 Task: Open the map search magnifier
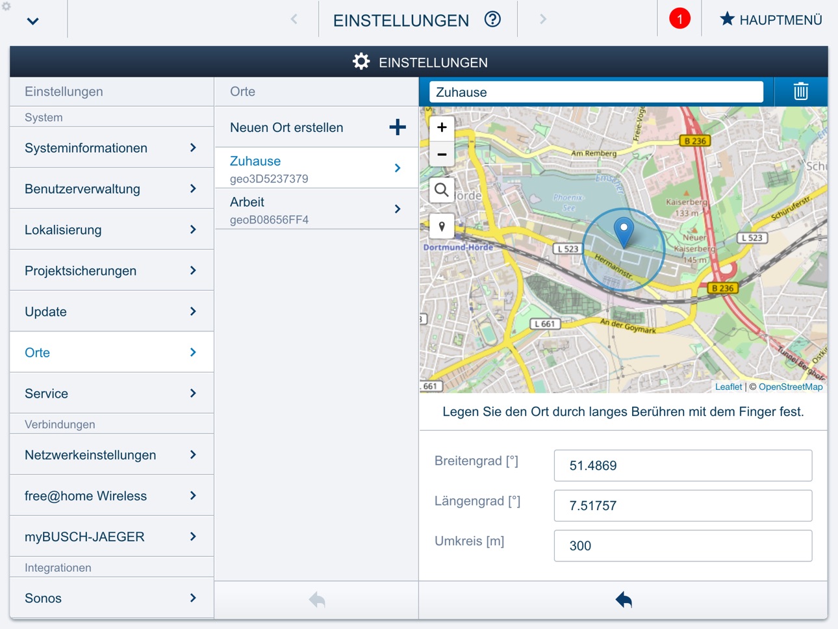pyautogui.click(x=442, y=190)
